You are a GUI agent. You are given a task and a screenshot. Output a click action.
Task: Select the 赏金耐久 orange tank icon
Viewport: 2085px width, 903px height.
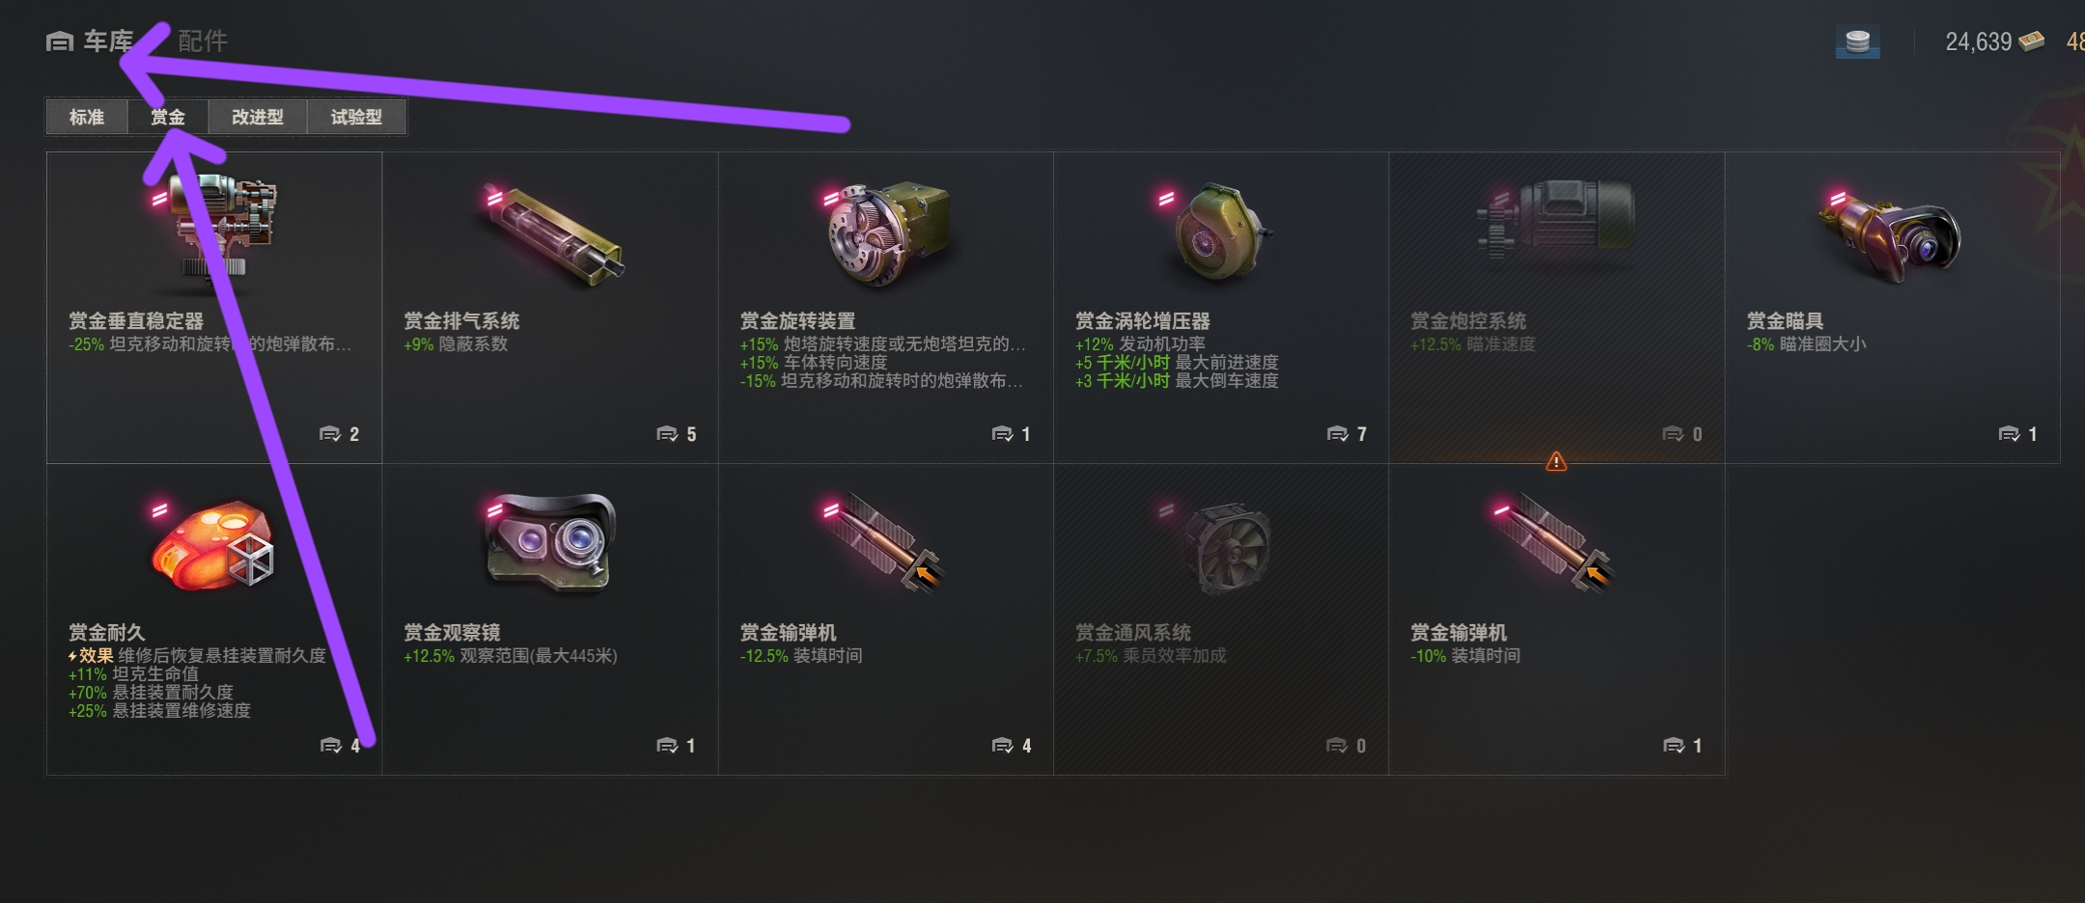[x=211, y=545]
